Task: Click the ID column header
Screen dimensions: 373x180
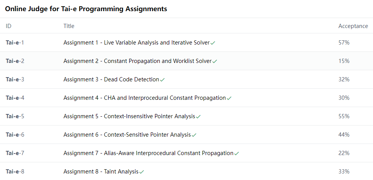Action: click(x=8, y=26)
